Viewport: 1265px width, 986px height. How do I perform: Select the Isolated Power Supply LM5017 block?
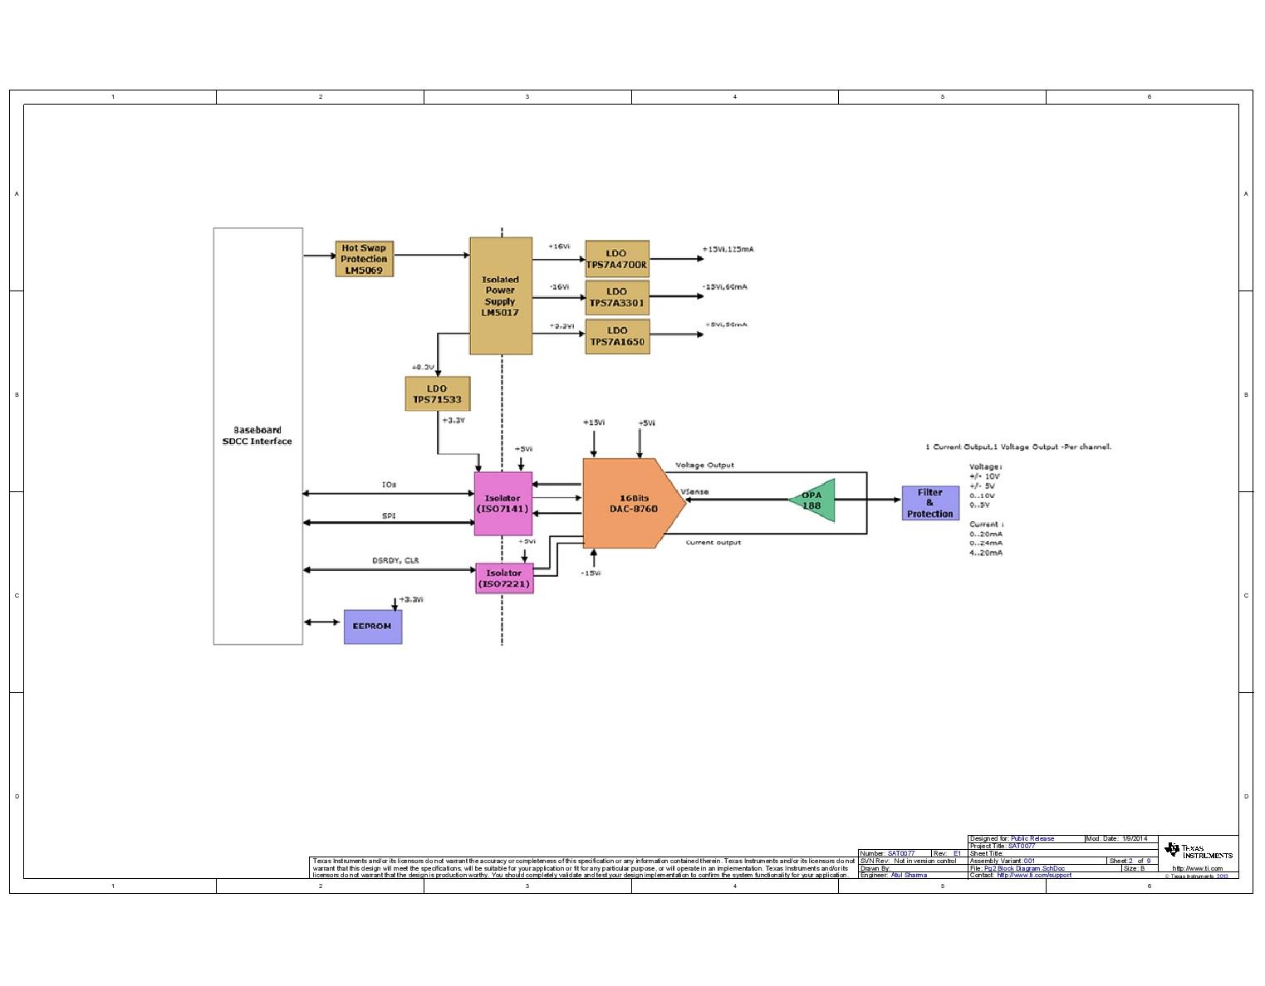tap(501, 296)
